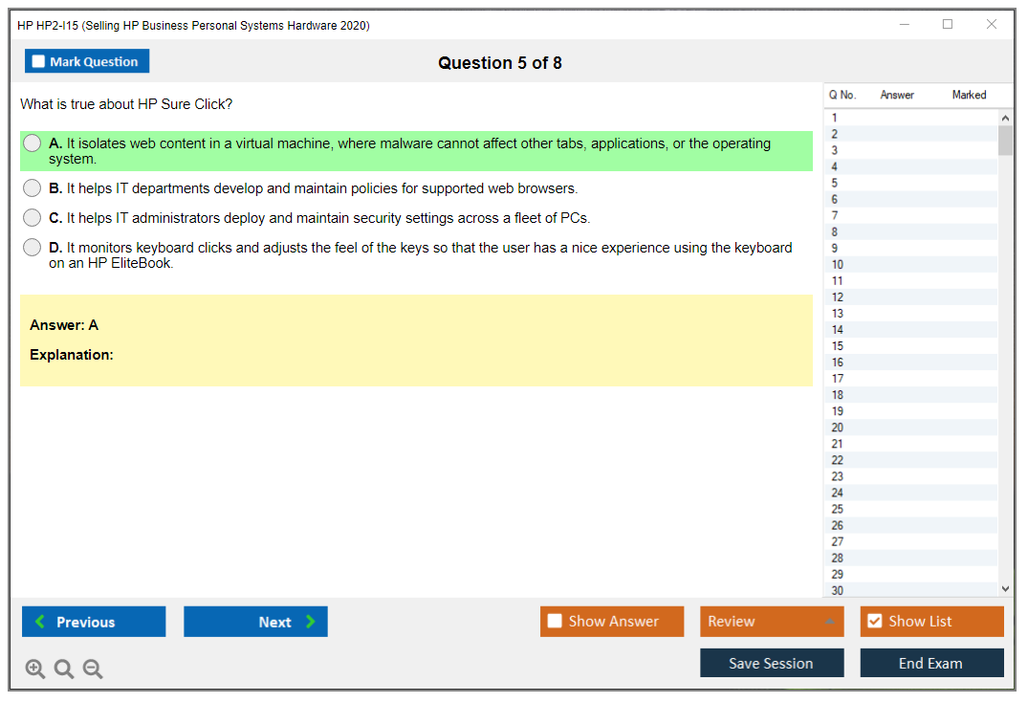Click the zoom in magnifier icon
The width and height of the screenshot is (1028, 703).
click(x=35, y=670)
